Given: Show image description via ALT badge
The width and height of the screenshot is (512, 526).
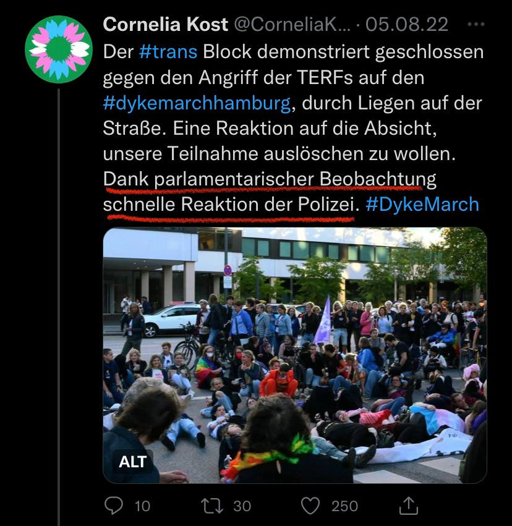Looking at the screenshot, I should coord(132,462).
